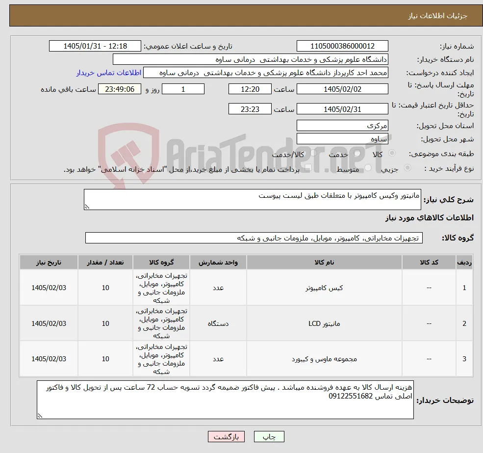Click the عدد unit cell for کیس کامپیوتر
The image size is (483, 453).
point(218,288)
